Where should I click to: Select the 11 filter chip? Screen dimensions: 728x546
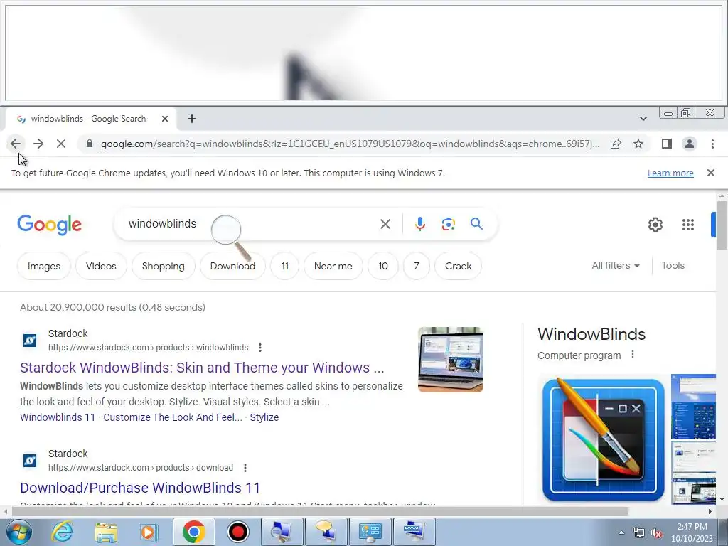[284, 266]
